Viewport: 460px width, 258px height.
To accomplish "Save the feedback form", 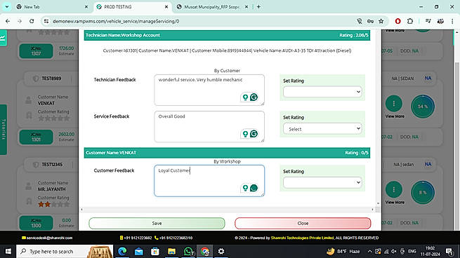I will (157, 223).
